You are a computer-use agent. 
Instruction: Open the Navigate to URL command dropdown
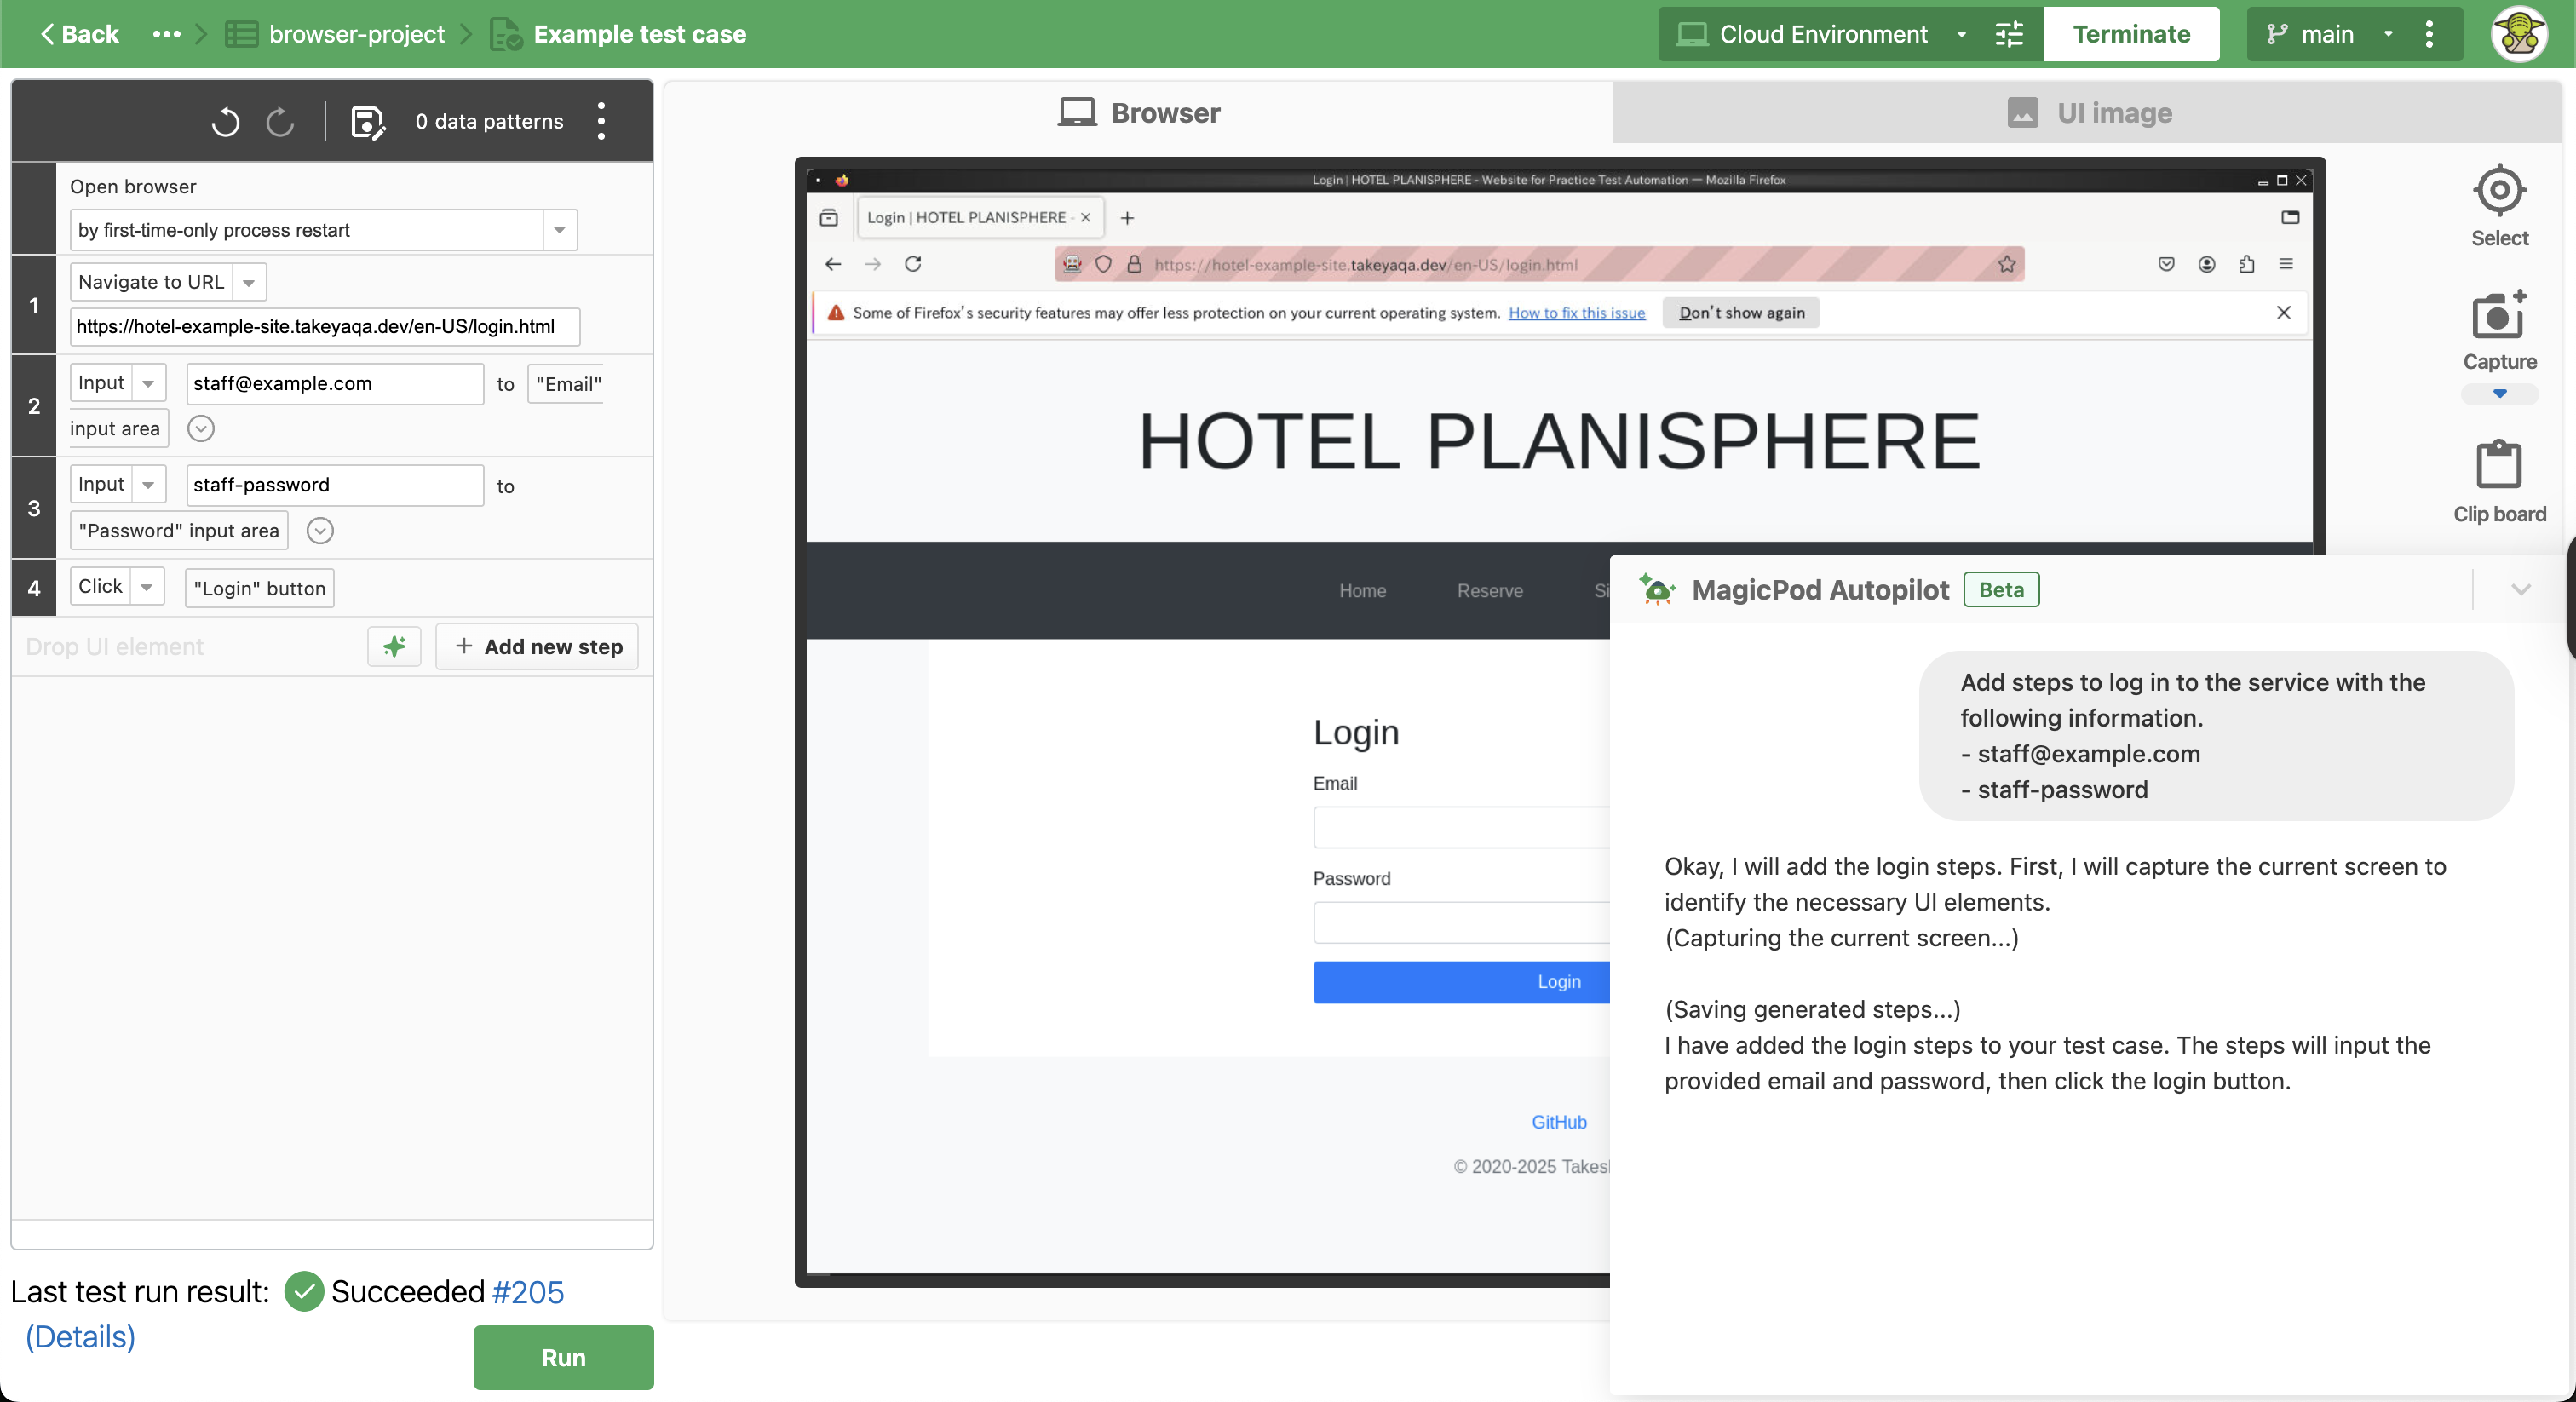(249, 282)
